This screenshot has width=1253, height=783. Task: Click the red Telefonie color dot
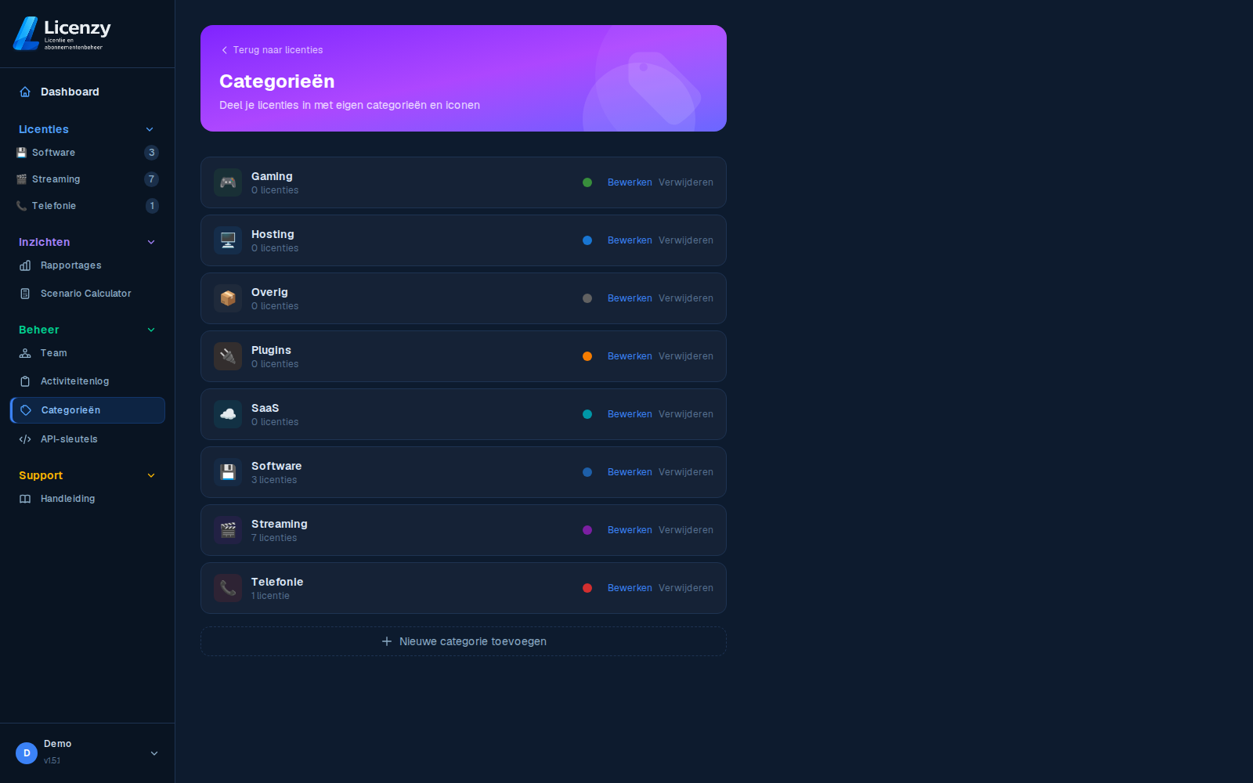click(x=587, y=588)
